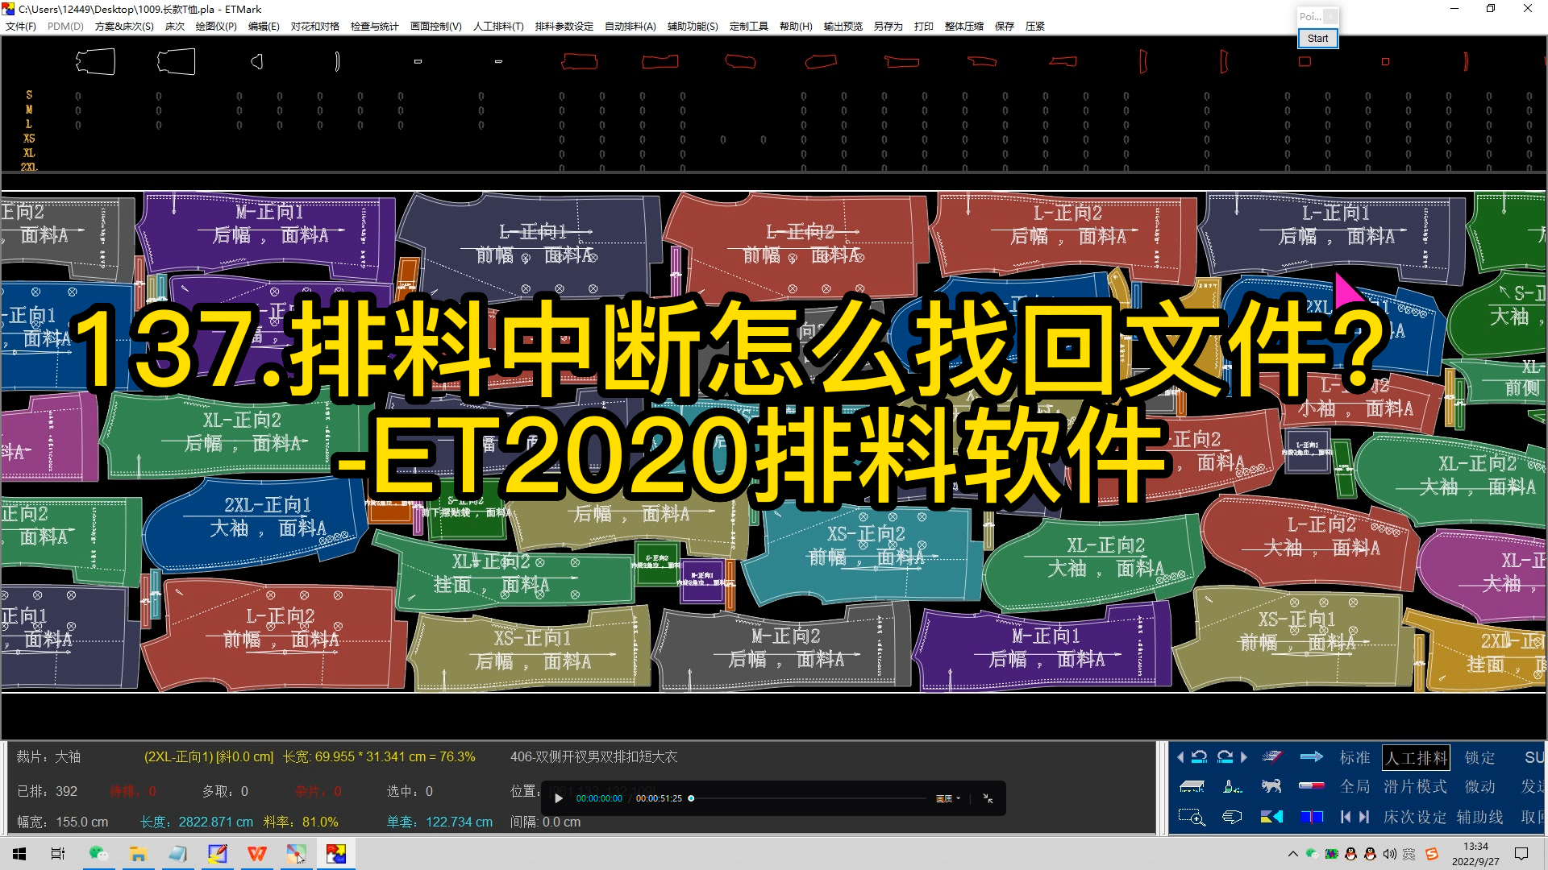1548x870 pixels.
Task: Jump to the last bed icon
Action: pyautogui.click(x=1364, y=817)
